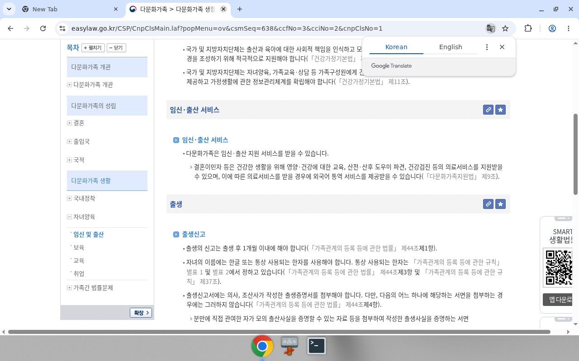Switch to the New Tab browser tab
Image resolution: width=579 pixels, height=361 pixels.
click(x=70, y=9)
